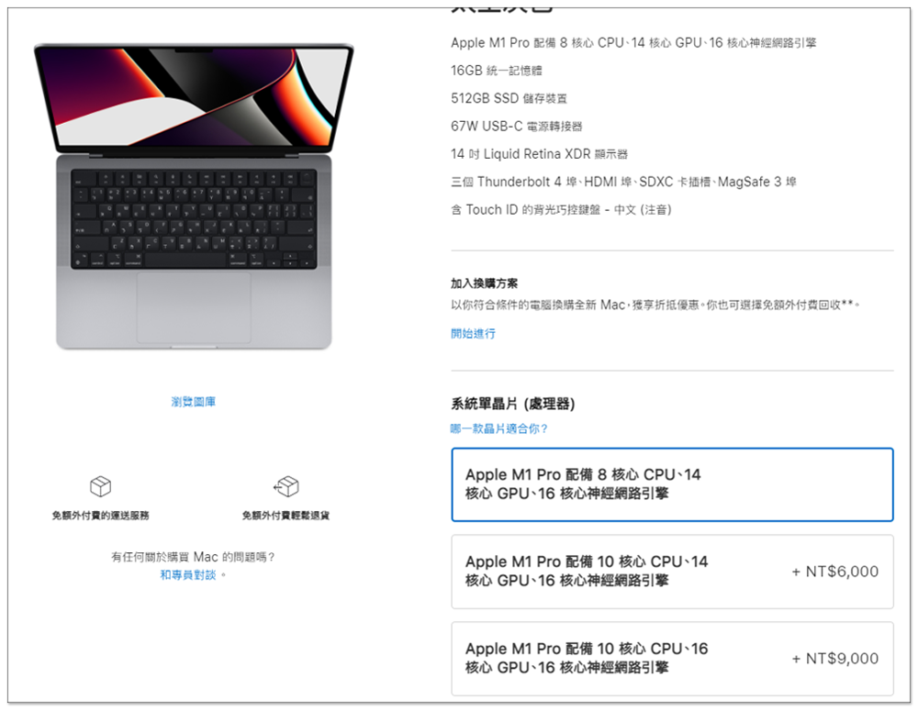
Task: Click the 免額外付費的運送服務 label
Action: (x=100, y=515)
